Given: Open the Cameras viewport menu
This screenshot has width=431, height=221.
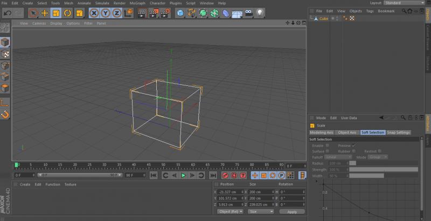Looking at the screenshot, I should (39, 24).
